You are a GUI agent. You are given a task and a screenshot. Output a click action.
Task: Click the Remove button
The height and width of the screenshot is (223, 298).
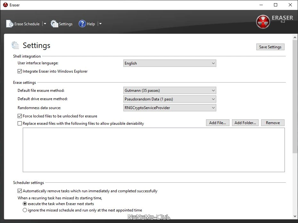tap(273, 123)
